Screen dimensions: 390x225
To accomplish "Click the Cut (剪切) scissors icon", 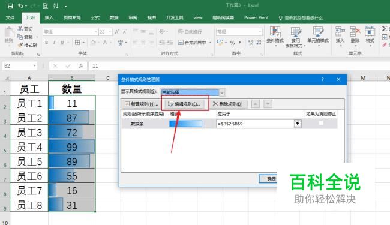I will [x=20, y=29].
